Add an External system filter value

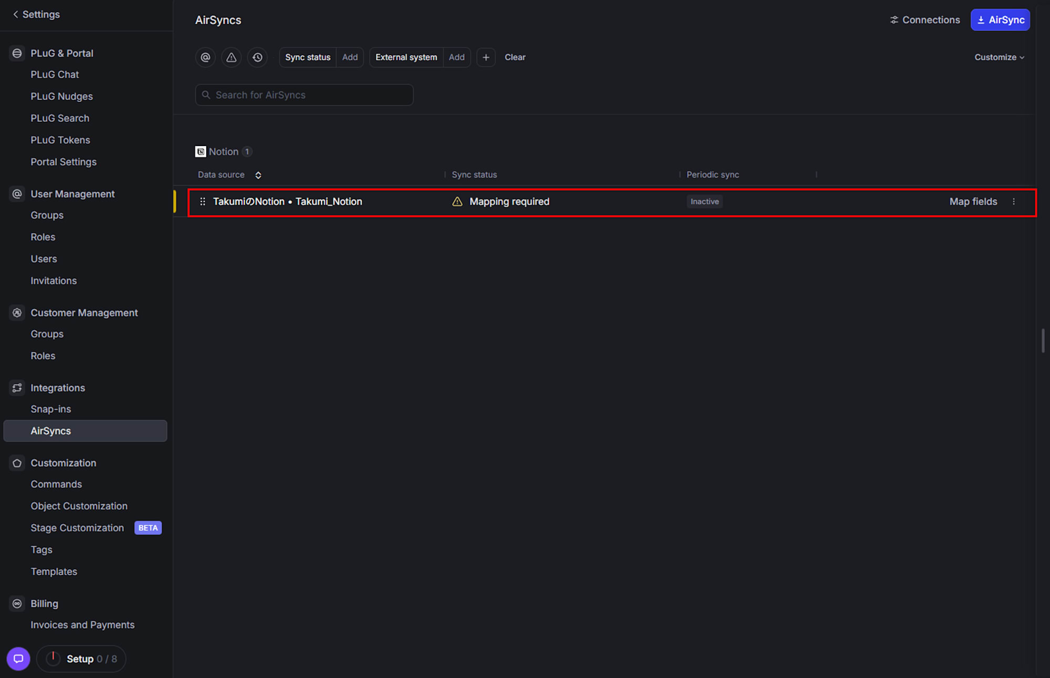pos(456,57)
